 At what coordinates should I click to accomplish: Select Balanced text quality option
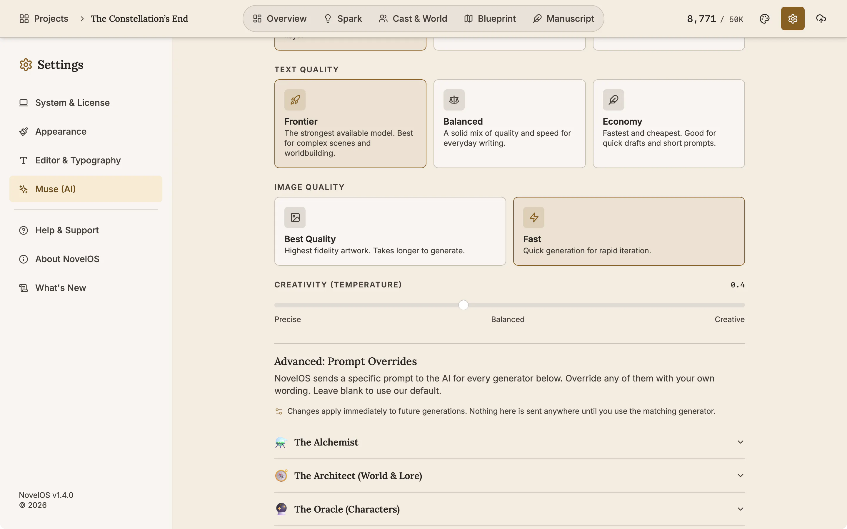(509, 123)
